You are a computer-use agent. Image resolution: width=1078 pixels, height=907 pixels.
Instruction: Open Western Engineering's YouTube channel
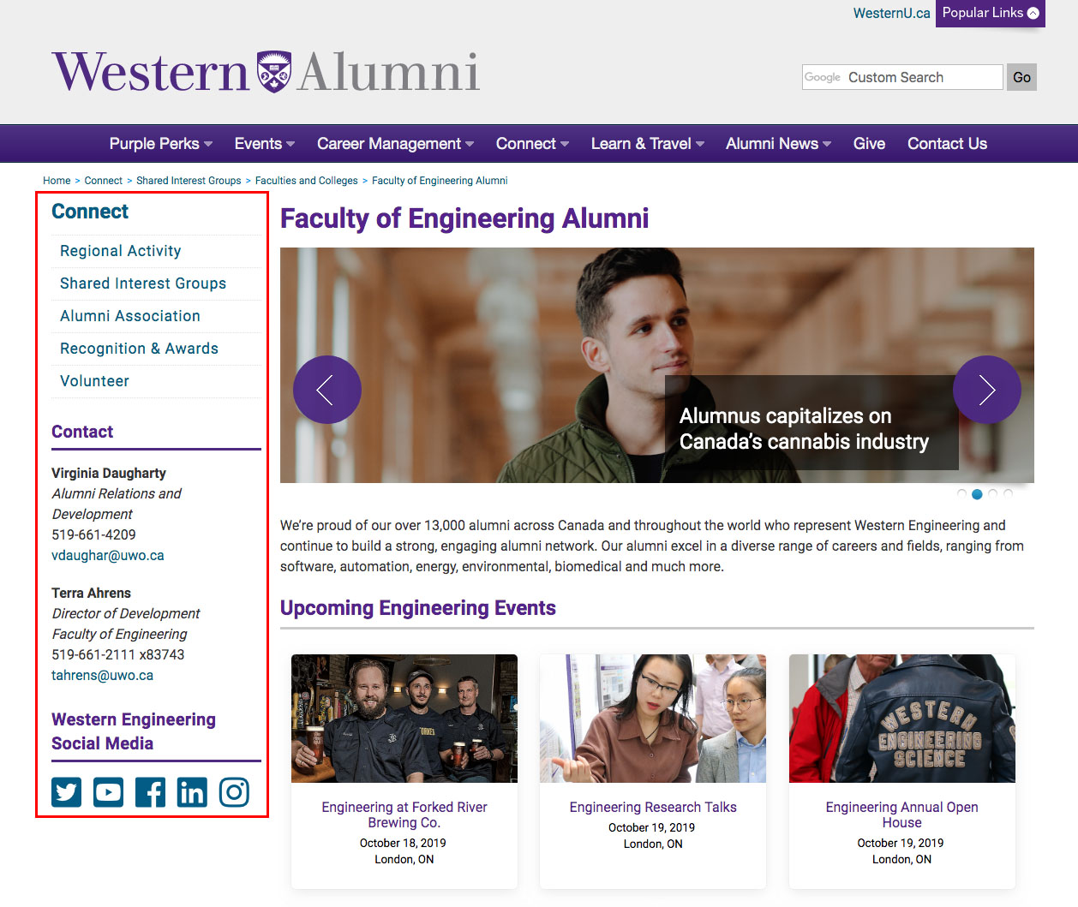tap(108, 792)
